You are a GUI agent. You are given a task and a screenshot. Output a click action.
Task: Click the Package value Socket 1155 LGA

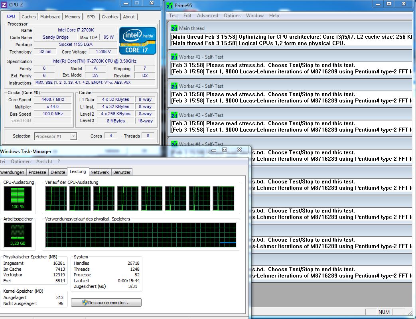tap(76, 44)
